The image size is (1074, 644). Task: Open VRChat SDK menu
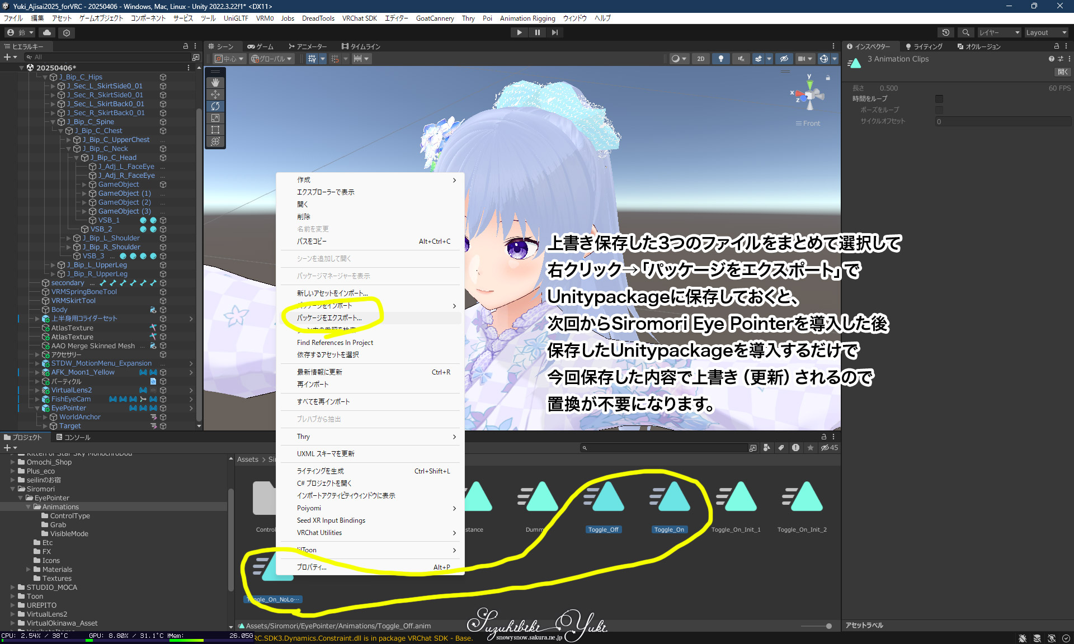point(359,18)
